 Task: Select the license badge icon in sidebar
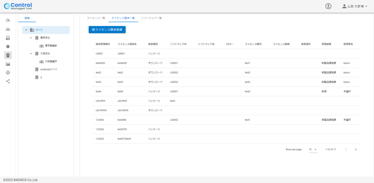(8, 55)
